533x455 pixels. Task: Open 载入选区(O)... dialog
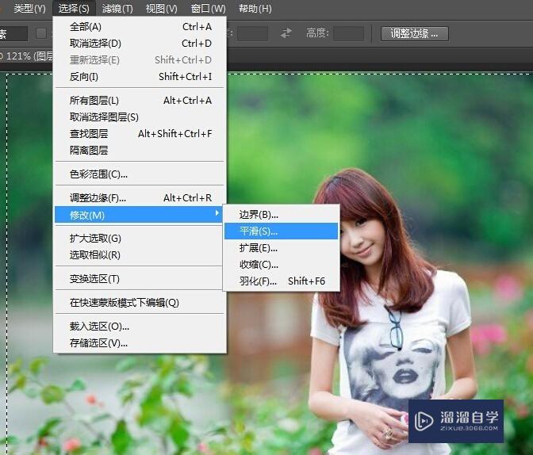click(x=140, y=327)
